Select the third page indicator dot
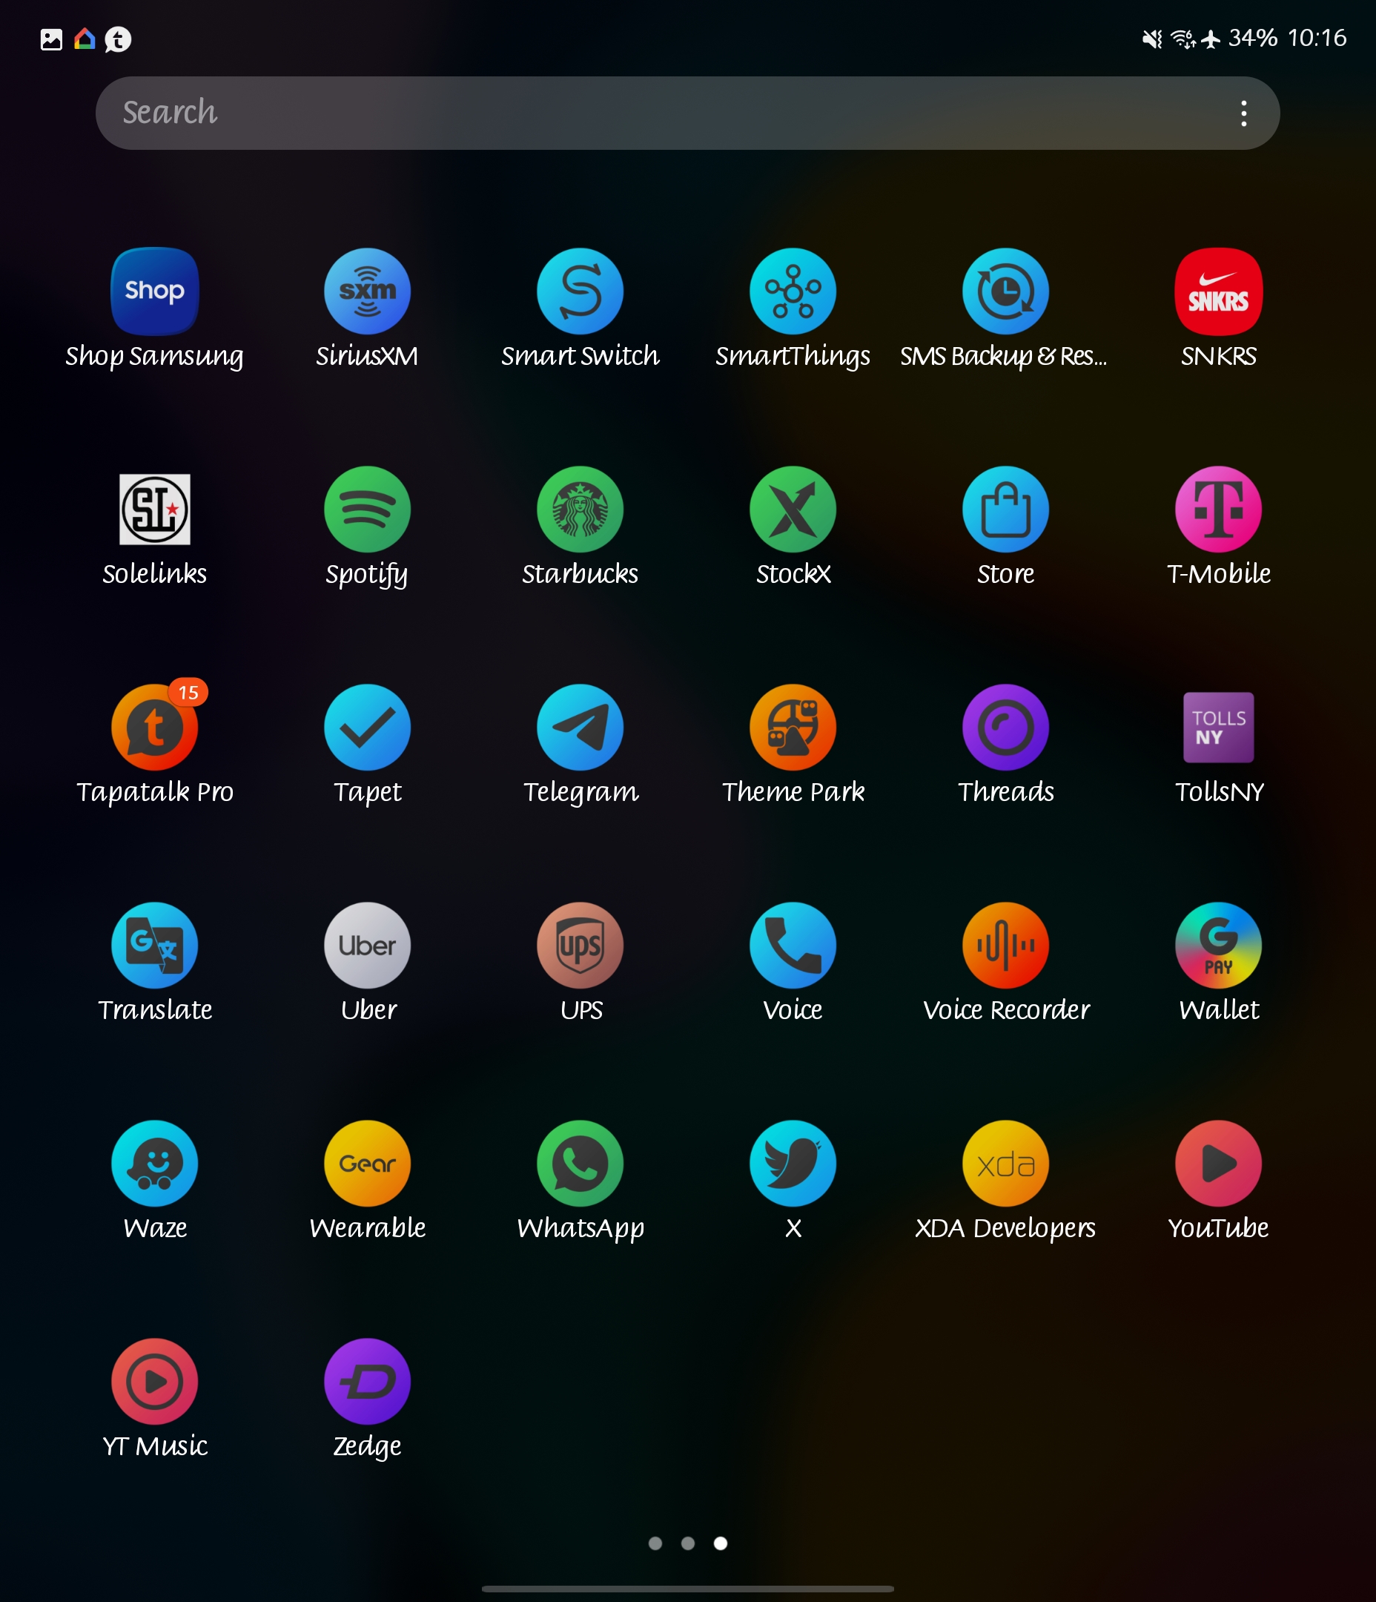Screen dimensions: 1376x1602 tap(721, 1543)
